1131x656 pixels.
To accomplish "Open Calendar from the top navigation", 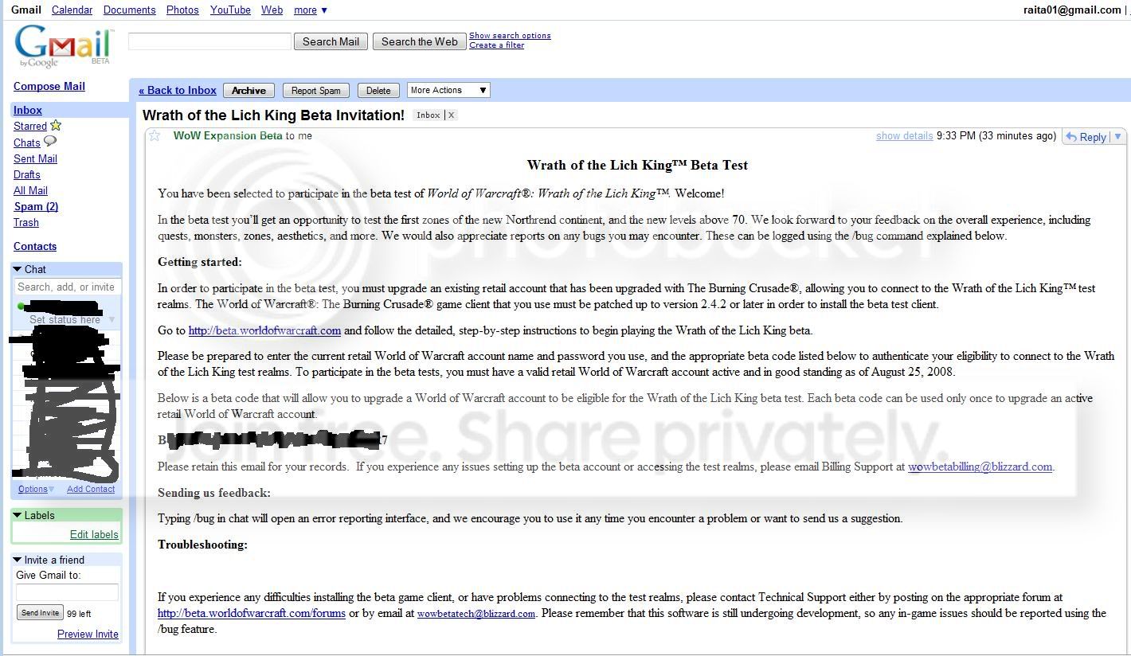I will (72, 10).
